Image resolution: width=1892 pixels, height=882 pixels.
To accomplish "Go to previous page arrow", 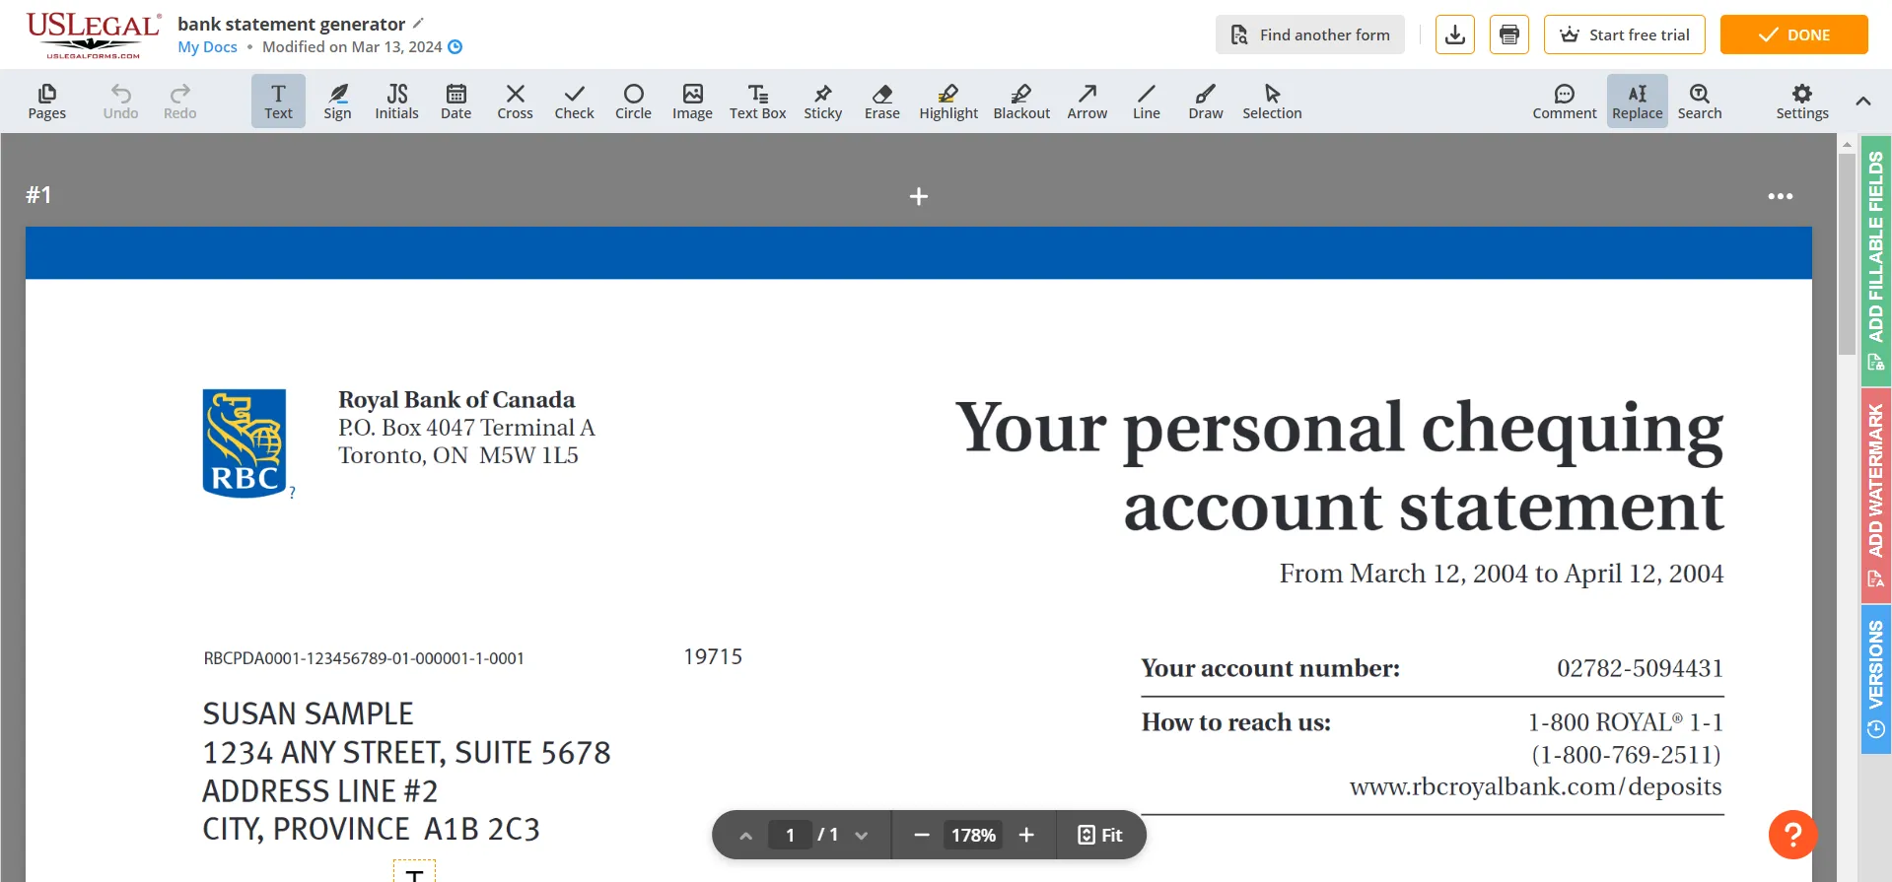I will coord(745,836).
